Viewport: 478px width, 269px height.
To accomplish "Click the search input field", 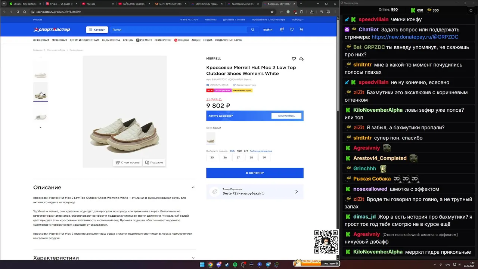I will (179, 30).
